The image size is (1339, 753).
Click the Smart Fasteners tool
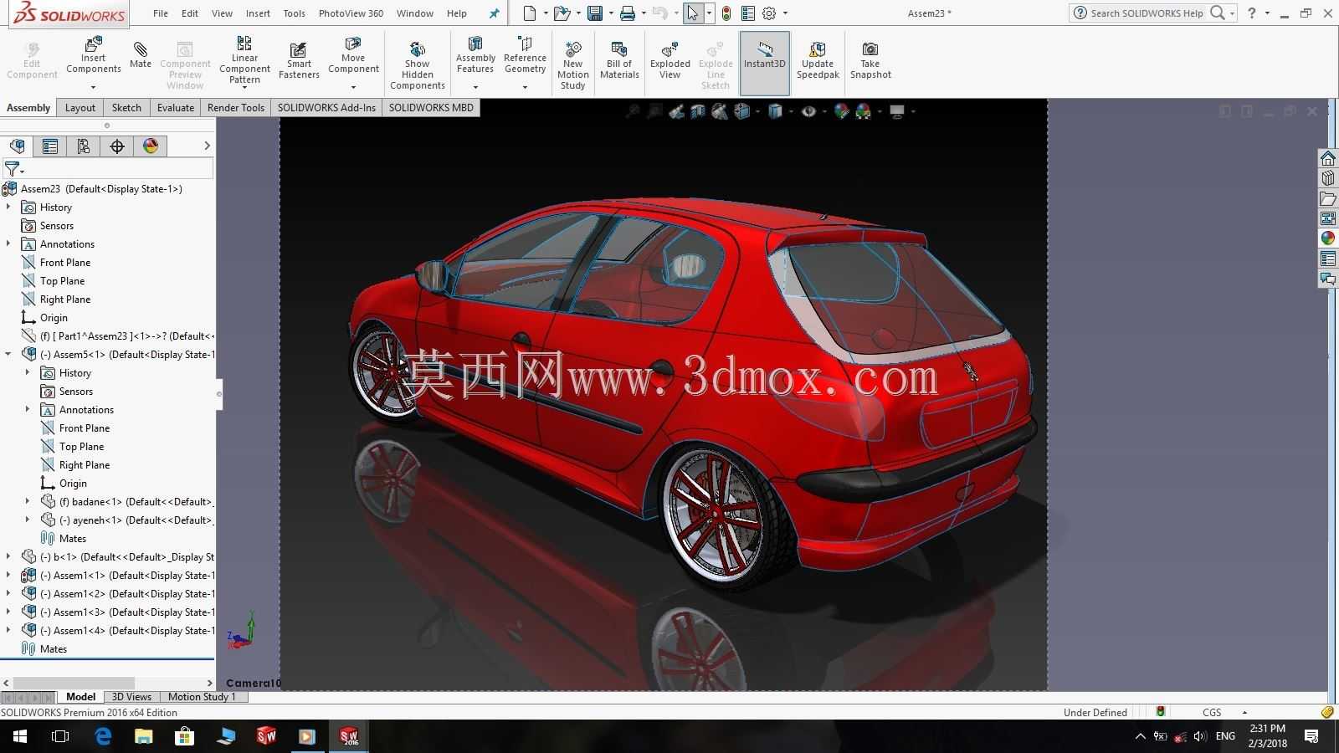click(x=299, y=60)
